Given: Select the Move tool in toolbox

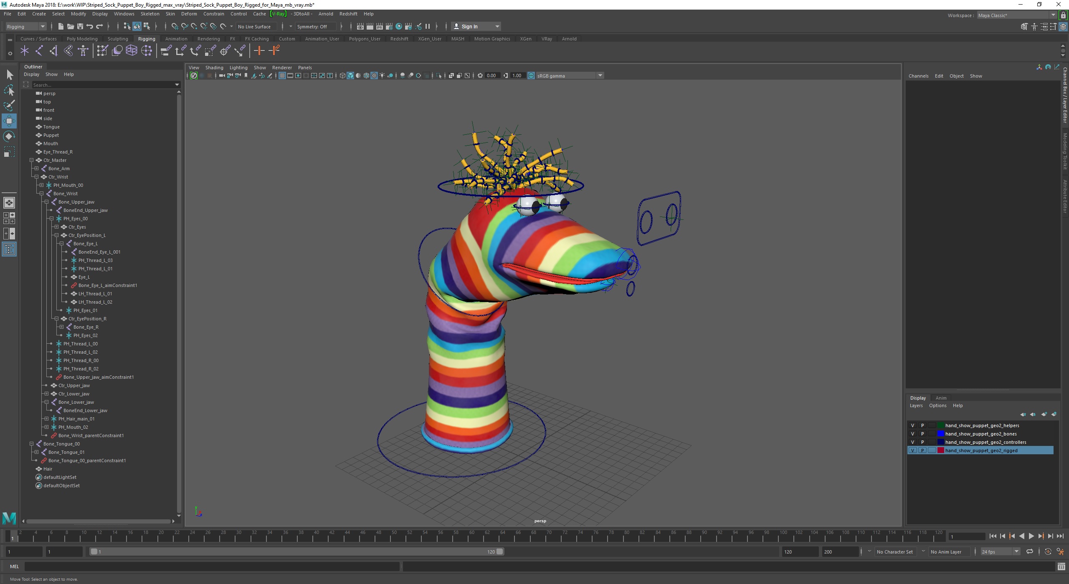Looking at the screenshot, I should pos(9,121).
